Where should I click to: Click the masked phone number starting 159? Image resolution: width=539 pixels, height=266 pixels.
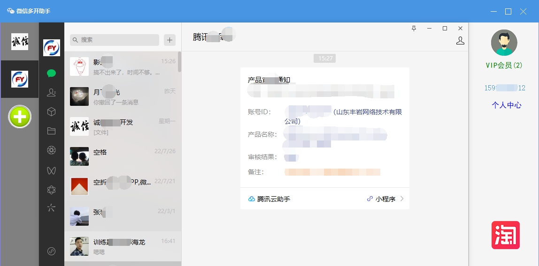click(x=505, y=88)
